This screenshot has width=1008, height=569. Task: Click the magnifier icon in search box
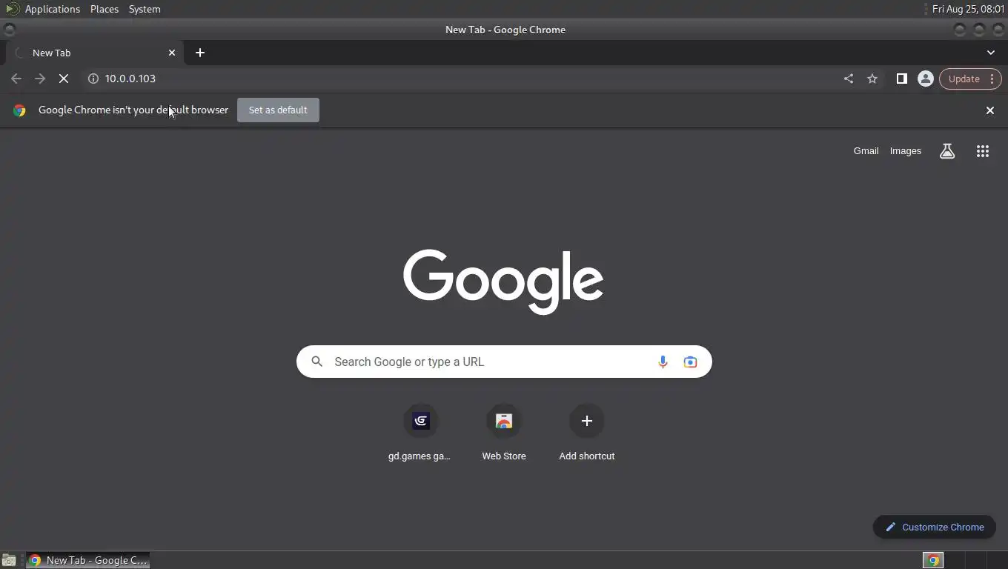coord(317,362)
